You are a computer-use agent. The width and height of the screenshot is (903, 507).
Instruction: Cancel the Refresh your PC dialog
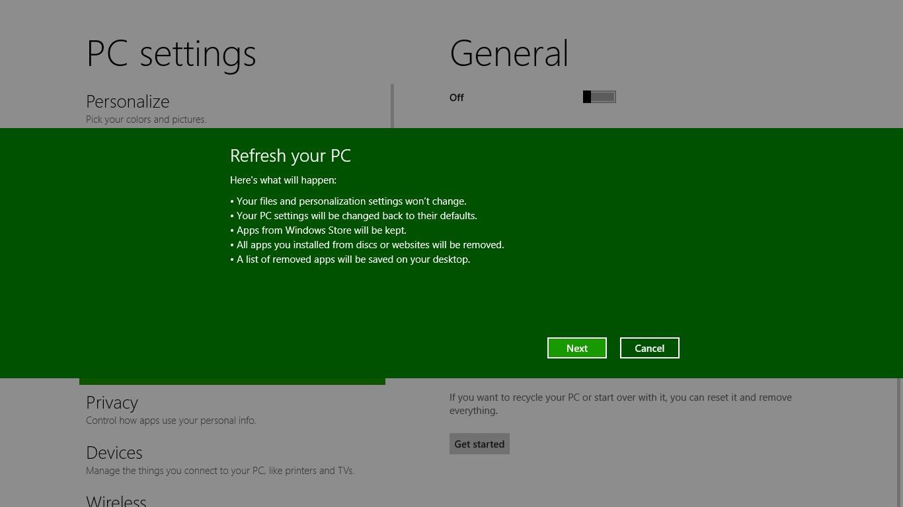click(649, 348)
